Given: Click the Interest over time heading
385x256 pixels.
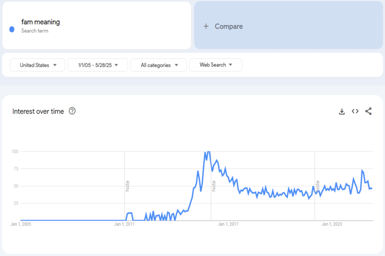Looking at the screenshot, I should tap(38, 111).
